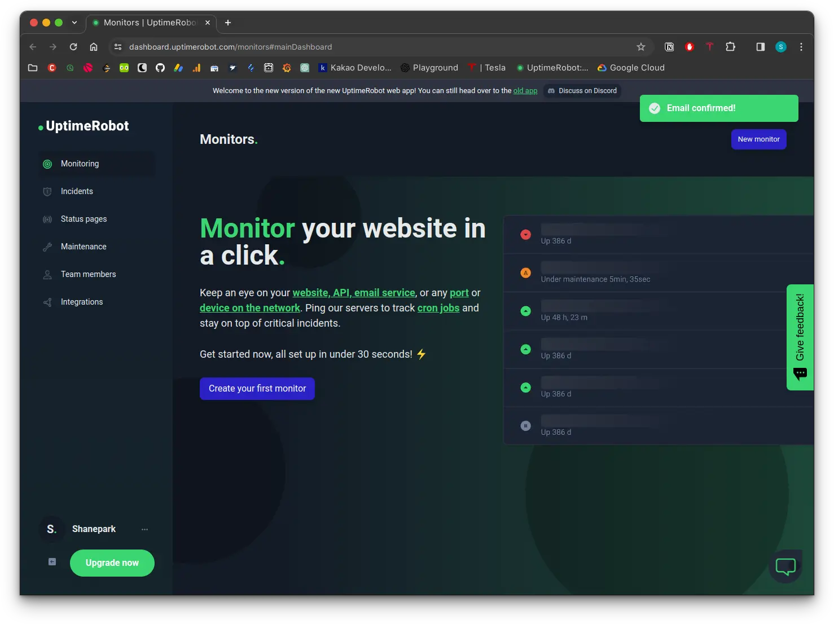
Task: Go back to previous page
Action: 33,47
